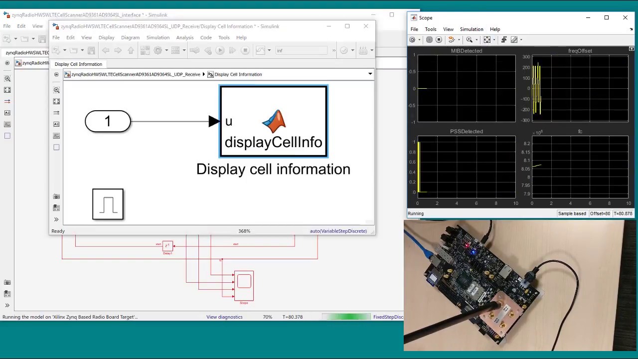Open the Code menu
The height and width of the screenshot is (359, 638).
pos(206,37)
